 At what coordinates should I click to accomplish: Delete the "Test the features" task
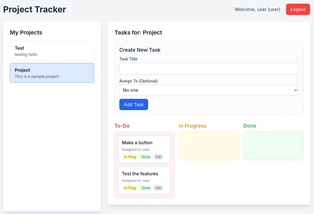tap(158, 188)
